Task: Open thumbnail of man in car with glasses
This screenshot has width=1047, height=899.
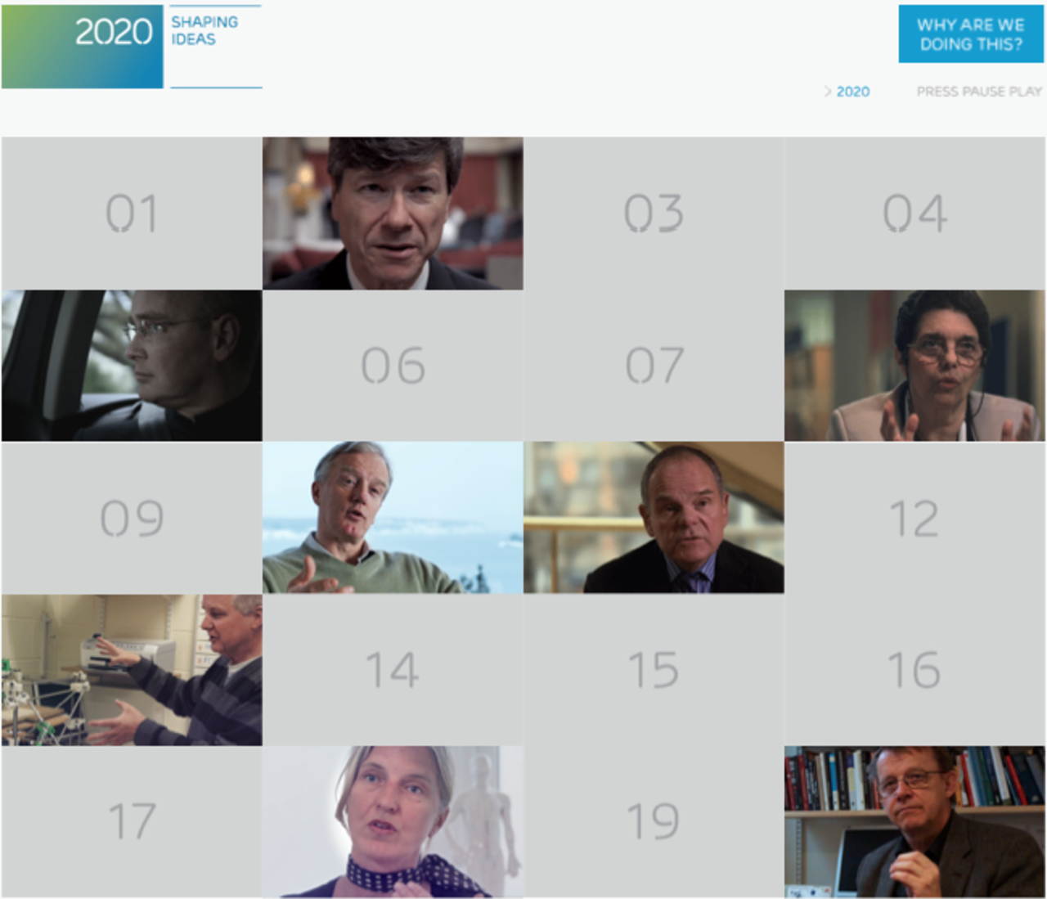Action: [132, 366]
